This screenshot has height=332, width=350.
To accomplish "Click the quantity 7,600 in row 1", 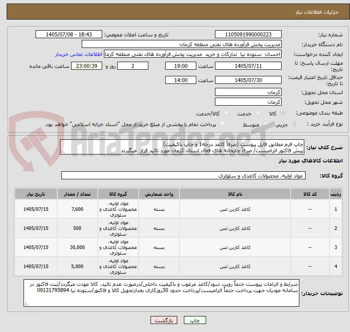I will coord(77,209).
